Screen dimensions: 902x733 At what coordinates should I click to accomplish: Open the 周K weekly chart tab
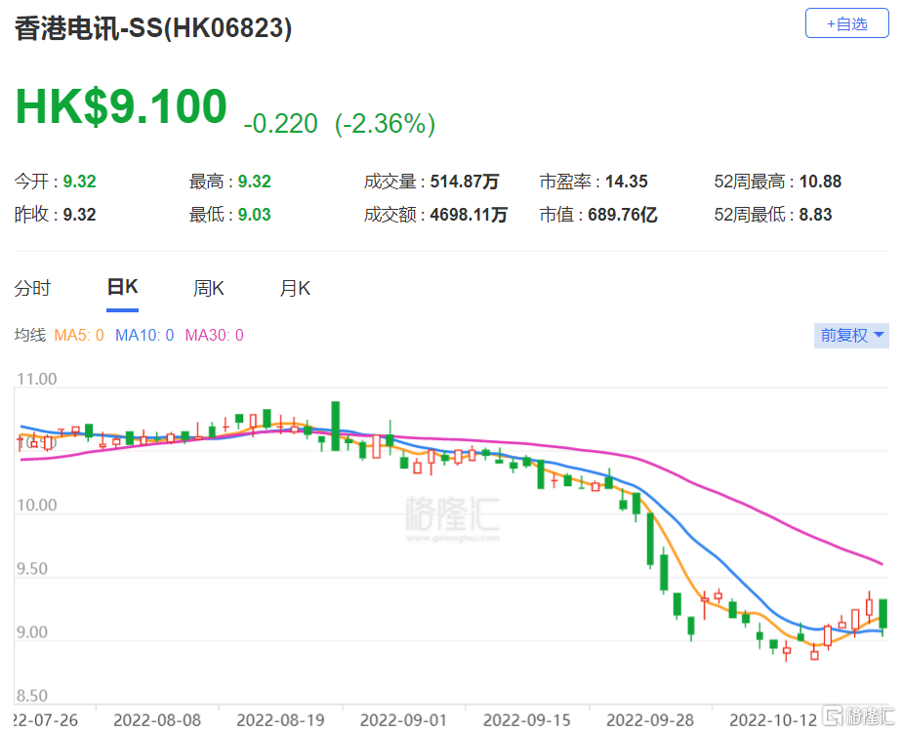coord(208,288)
